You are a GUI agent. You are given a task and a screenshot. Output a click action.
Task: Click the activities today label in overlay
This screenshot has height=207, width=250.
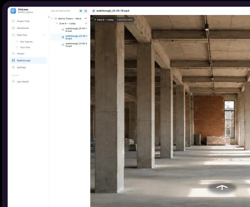pos(125,20)
